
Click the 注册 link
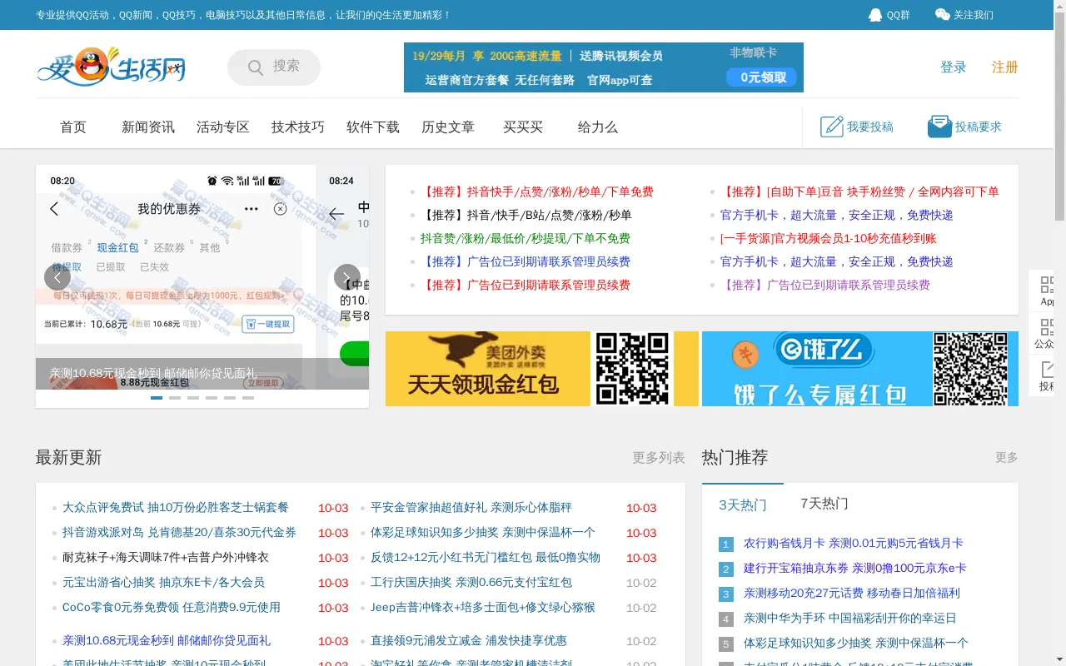[1005, 67]
